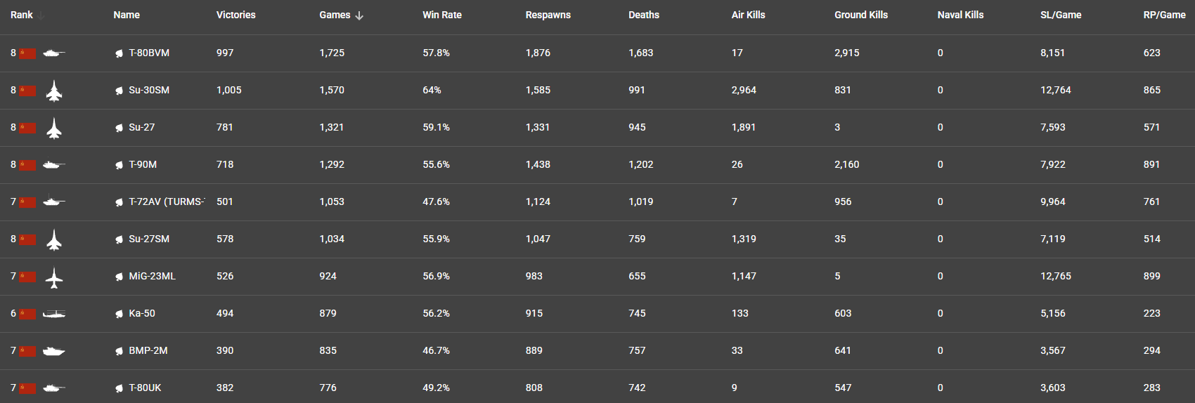Click the BMP-2M vehicle silhouette icon
Screen dimensions: 1195x403
(x=53, y=351)
